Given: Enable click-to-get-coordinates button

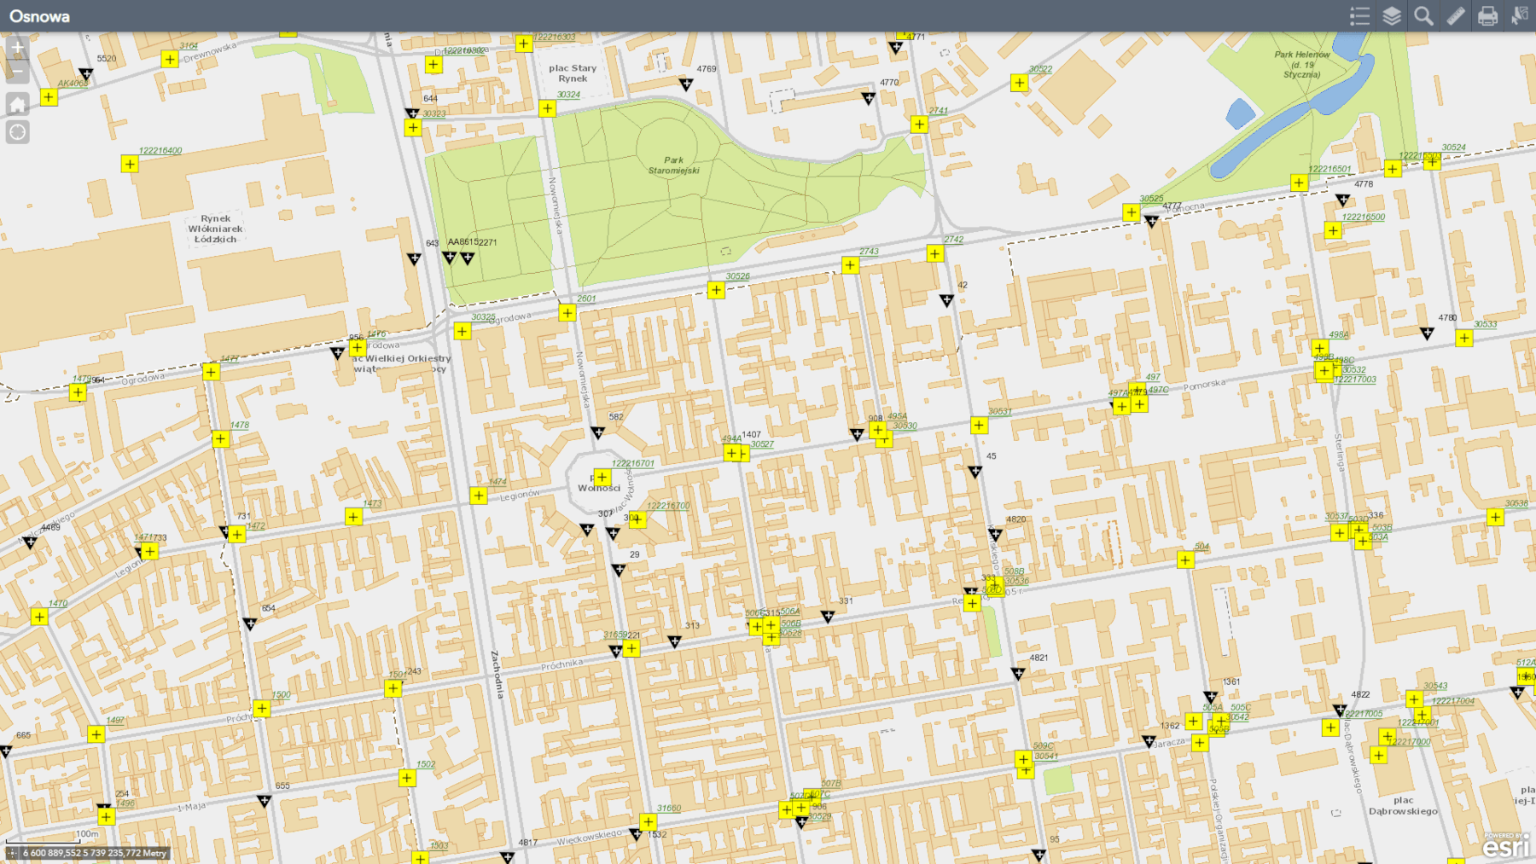Looking at the screenshot, I should tap(12, 853).
